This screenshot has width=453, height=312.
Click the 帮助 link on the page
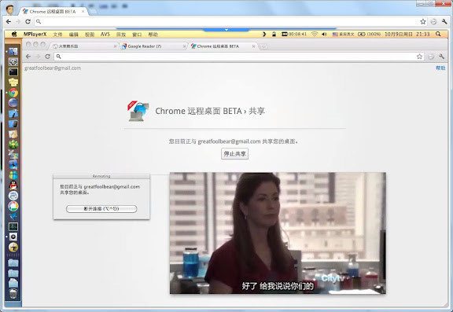coord(440,68)
